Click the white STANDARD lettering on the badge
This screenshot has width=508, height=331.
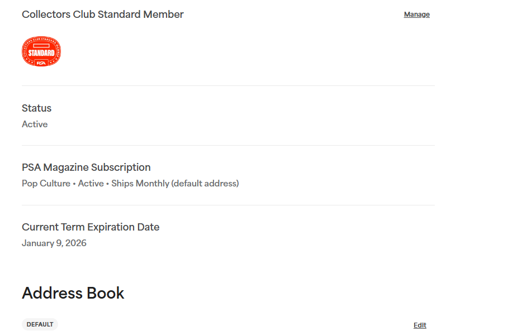click(x=41, y=53)
